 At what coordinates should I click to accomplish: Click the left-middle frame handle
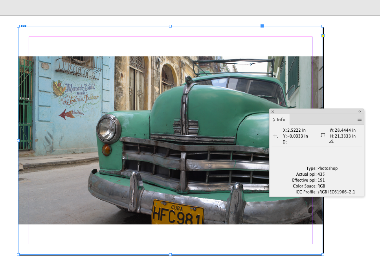pos(18,140)
